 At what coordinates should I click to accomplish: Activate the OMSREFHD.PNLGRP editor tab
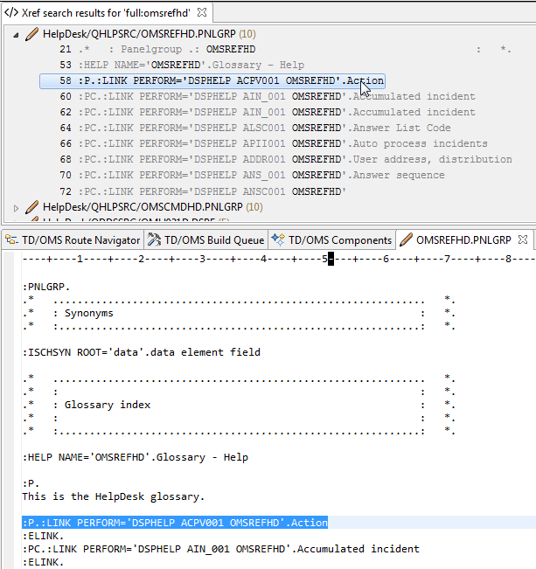463,239
